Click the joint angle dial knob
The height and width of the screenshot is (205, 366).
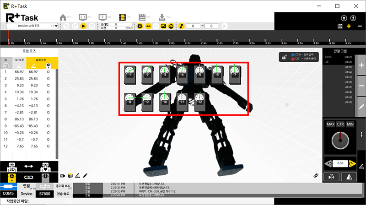click(339, 141)
